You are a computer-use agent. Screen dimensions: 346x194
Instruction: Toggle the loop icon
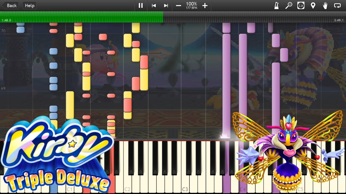[x=337, y=5]
